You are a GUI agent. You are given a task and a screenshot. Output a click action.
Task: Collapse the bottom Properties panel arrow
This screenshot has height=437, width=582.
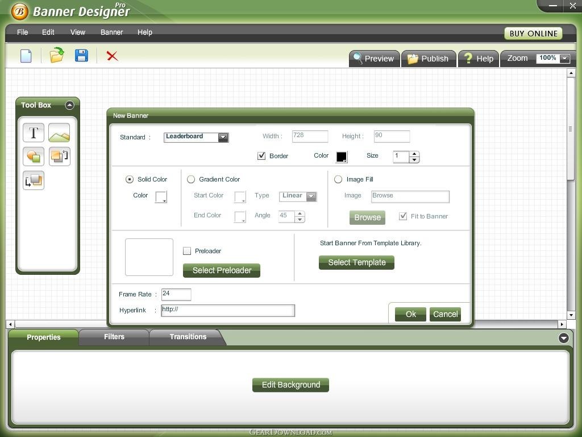pyautogui.click(x=563, y=338)
